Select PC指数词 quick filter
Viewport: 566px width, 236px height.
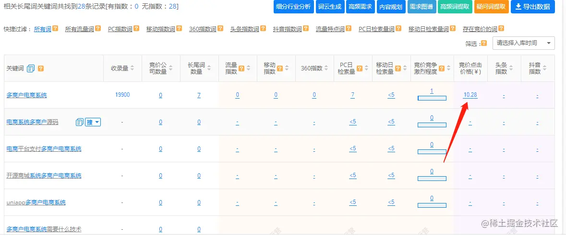point(120,29)
